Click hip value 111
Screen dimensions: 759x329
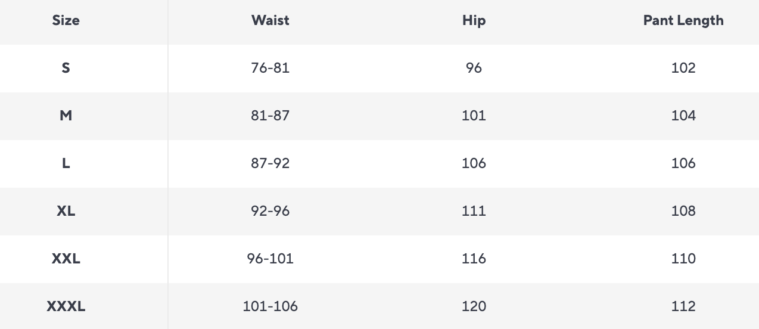[x=474, y=211]
